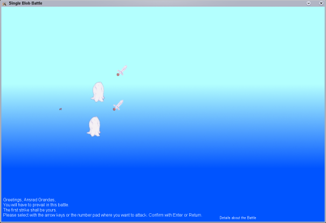Select the upper white blob creature
Viewport: 326px width, 223px height.
click(98, 92)
